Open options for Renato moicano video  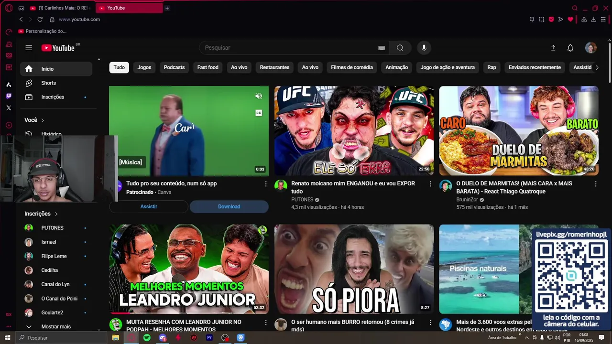click(430, 184)
